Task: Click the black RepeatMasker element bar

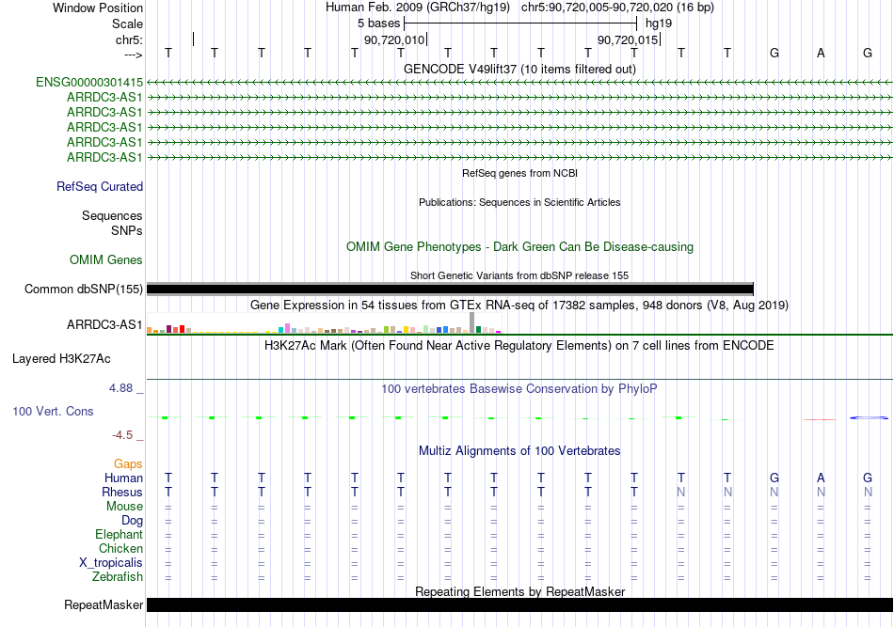Action: click(x=519, y=604)
